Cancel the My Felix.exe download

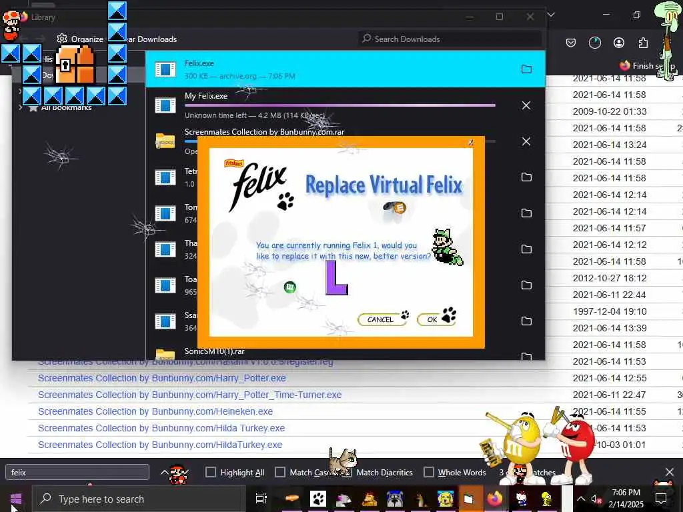pyautogui.click(x=526, y=105)
